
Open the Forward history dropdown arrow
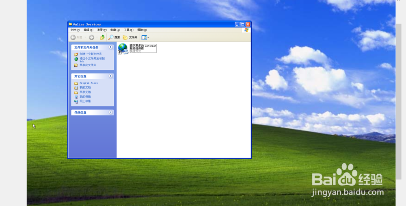click(x=97, y=37)
